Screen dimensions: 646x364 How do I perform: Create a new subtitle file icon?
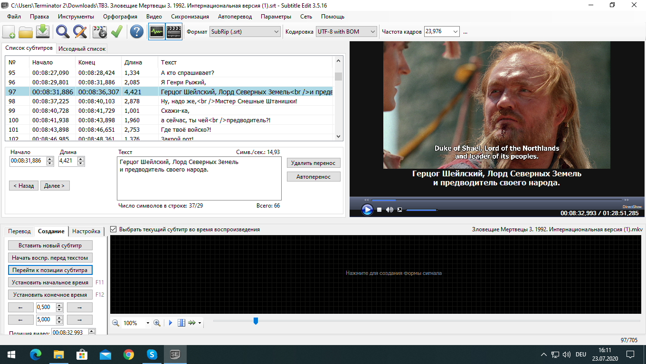[x=9, y=32]
